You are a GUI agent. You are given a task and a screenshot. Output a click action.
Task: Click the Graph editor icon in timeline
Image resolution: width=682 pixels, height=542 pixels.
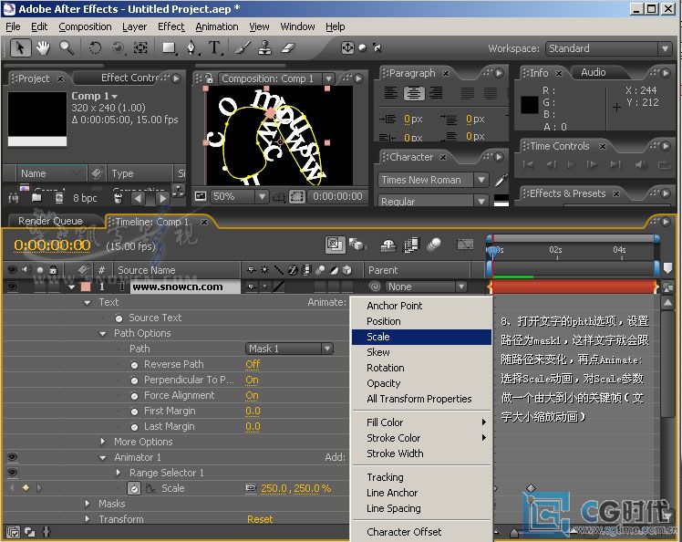point(465,245)
